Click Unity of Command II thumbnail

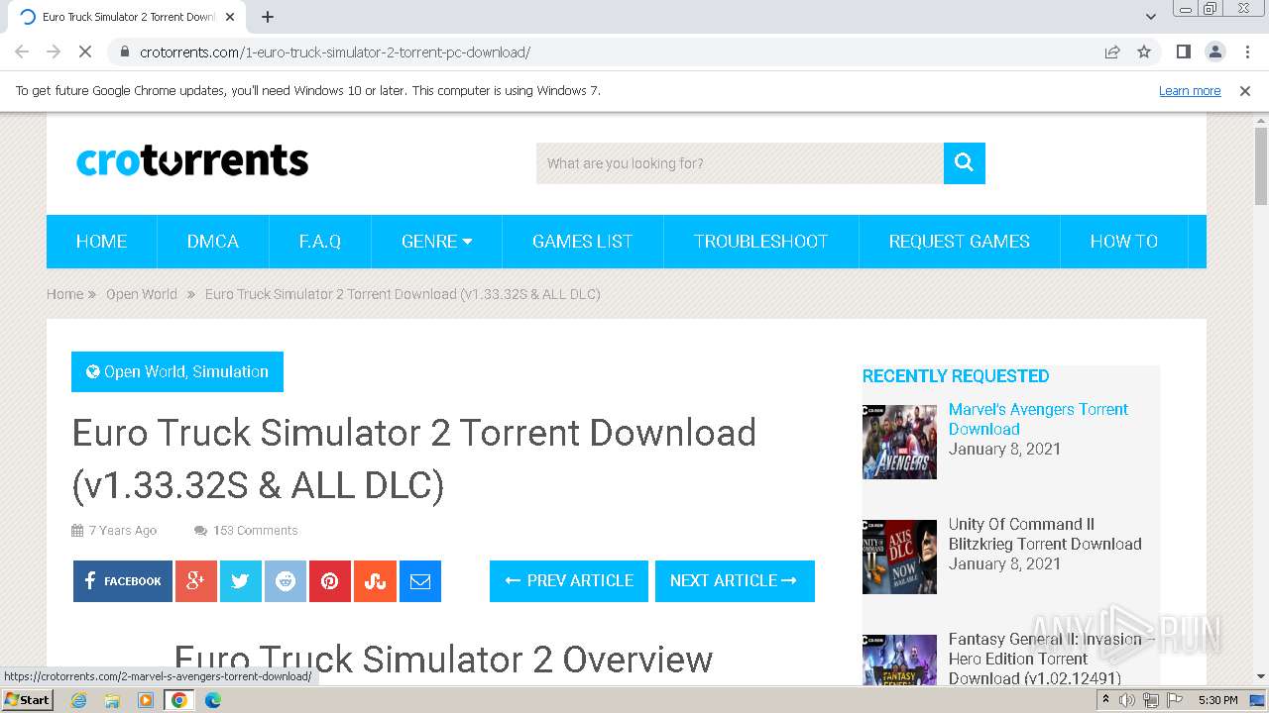tap(899, 557)
